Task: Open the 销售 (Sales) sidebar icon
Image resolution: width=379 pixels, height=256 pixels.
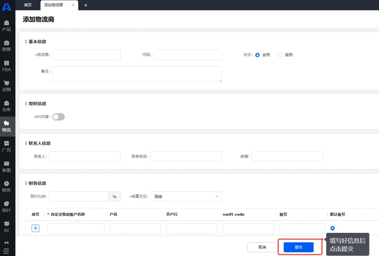Action: (6, 43)
